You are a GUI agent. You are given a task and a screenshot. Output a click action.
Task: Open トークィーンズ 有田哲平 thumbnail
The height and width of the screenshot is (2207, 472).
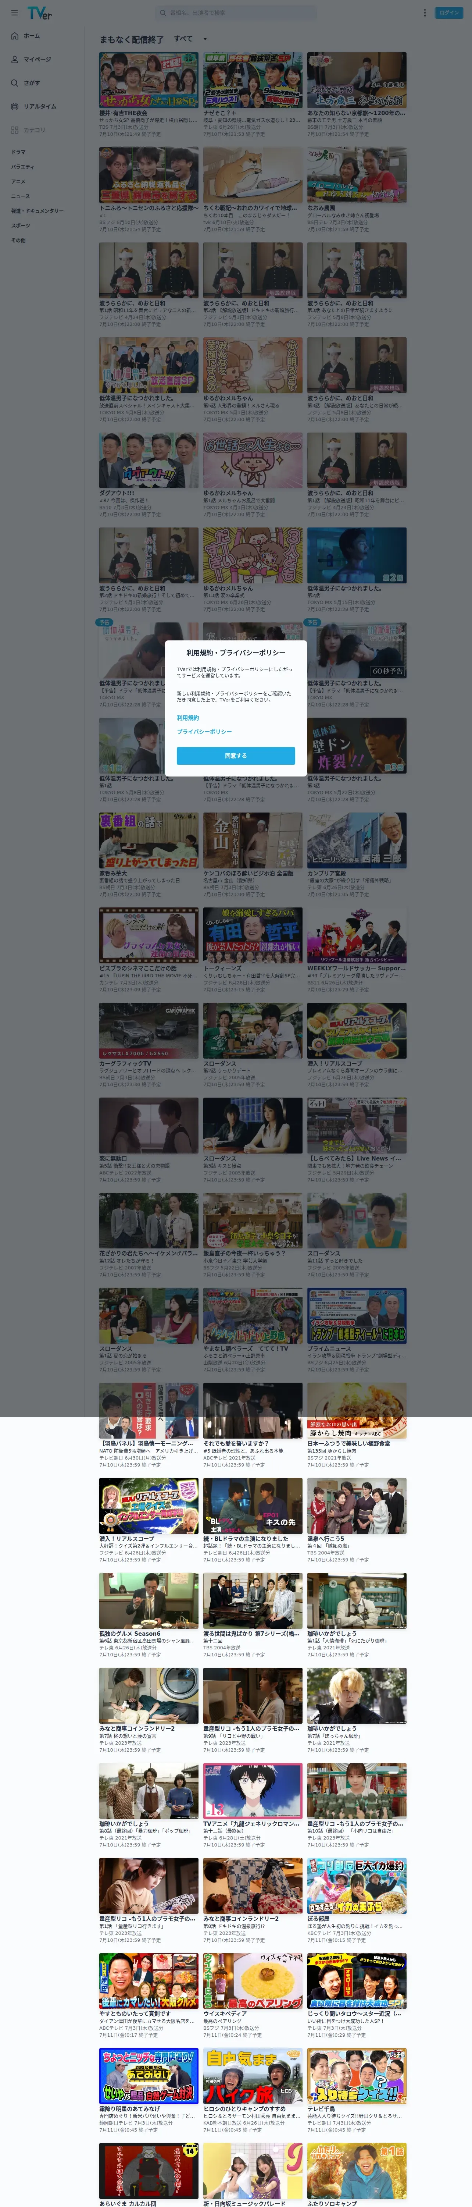click(253, 935)
